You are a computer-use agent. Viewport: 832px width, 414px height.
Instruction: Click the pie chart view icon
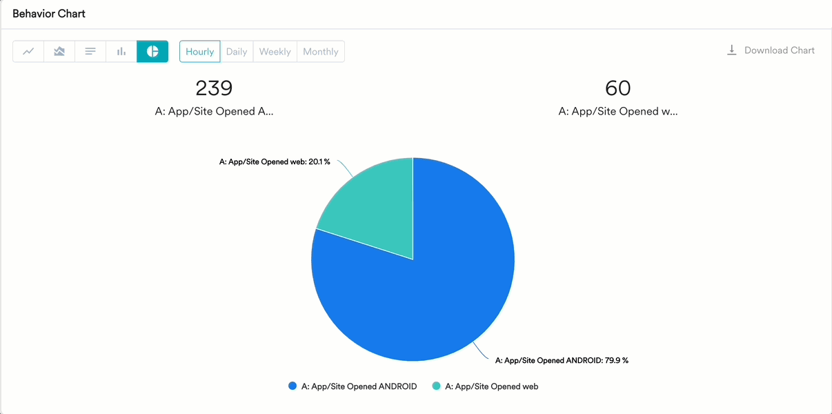(152, 52)
